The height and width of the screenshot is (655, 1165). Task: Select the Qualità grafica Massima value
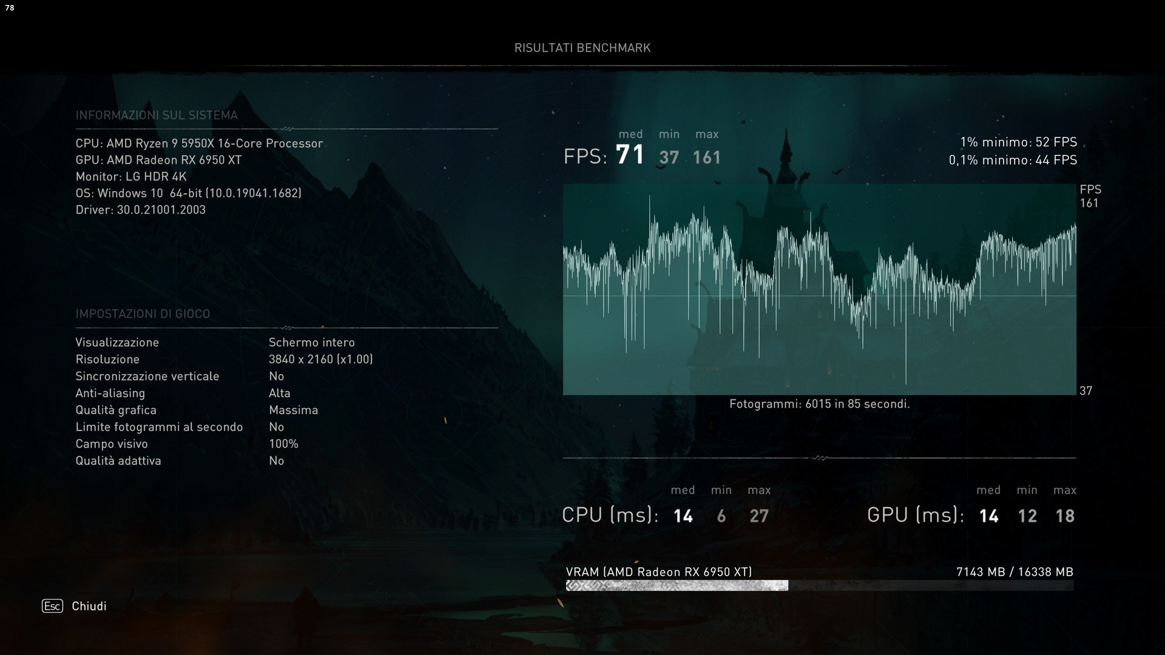point(293,410)
